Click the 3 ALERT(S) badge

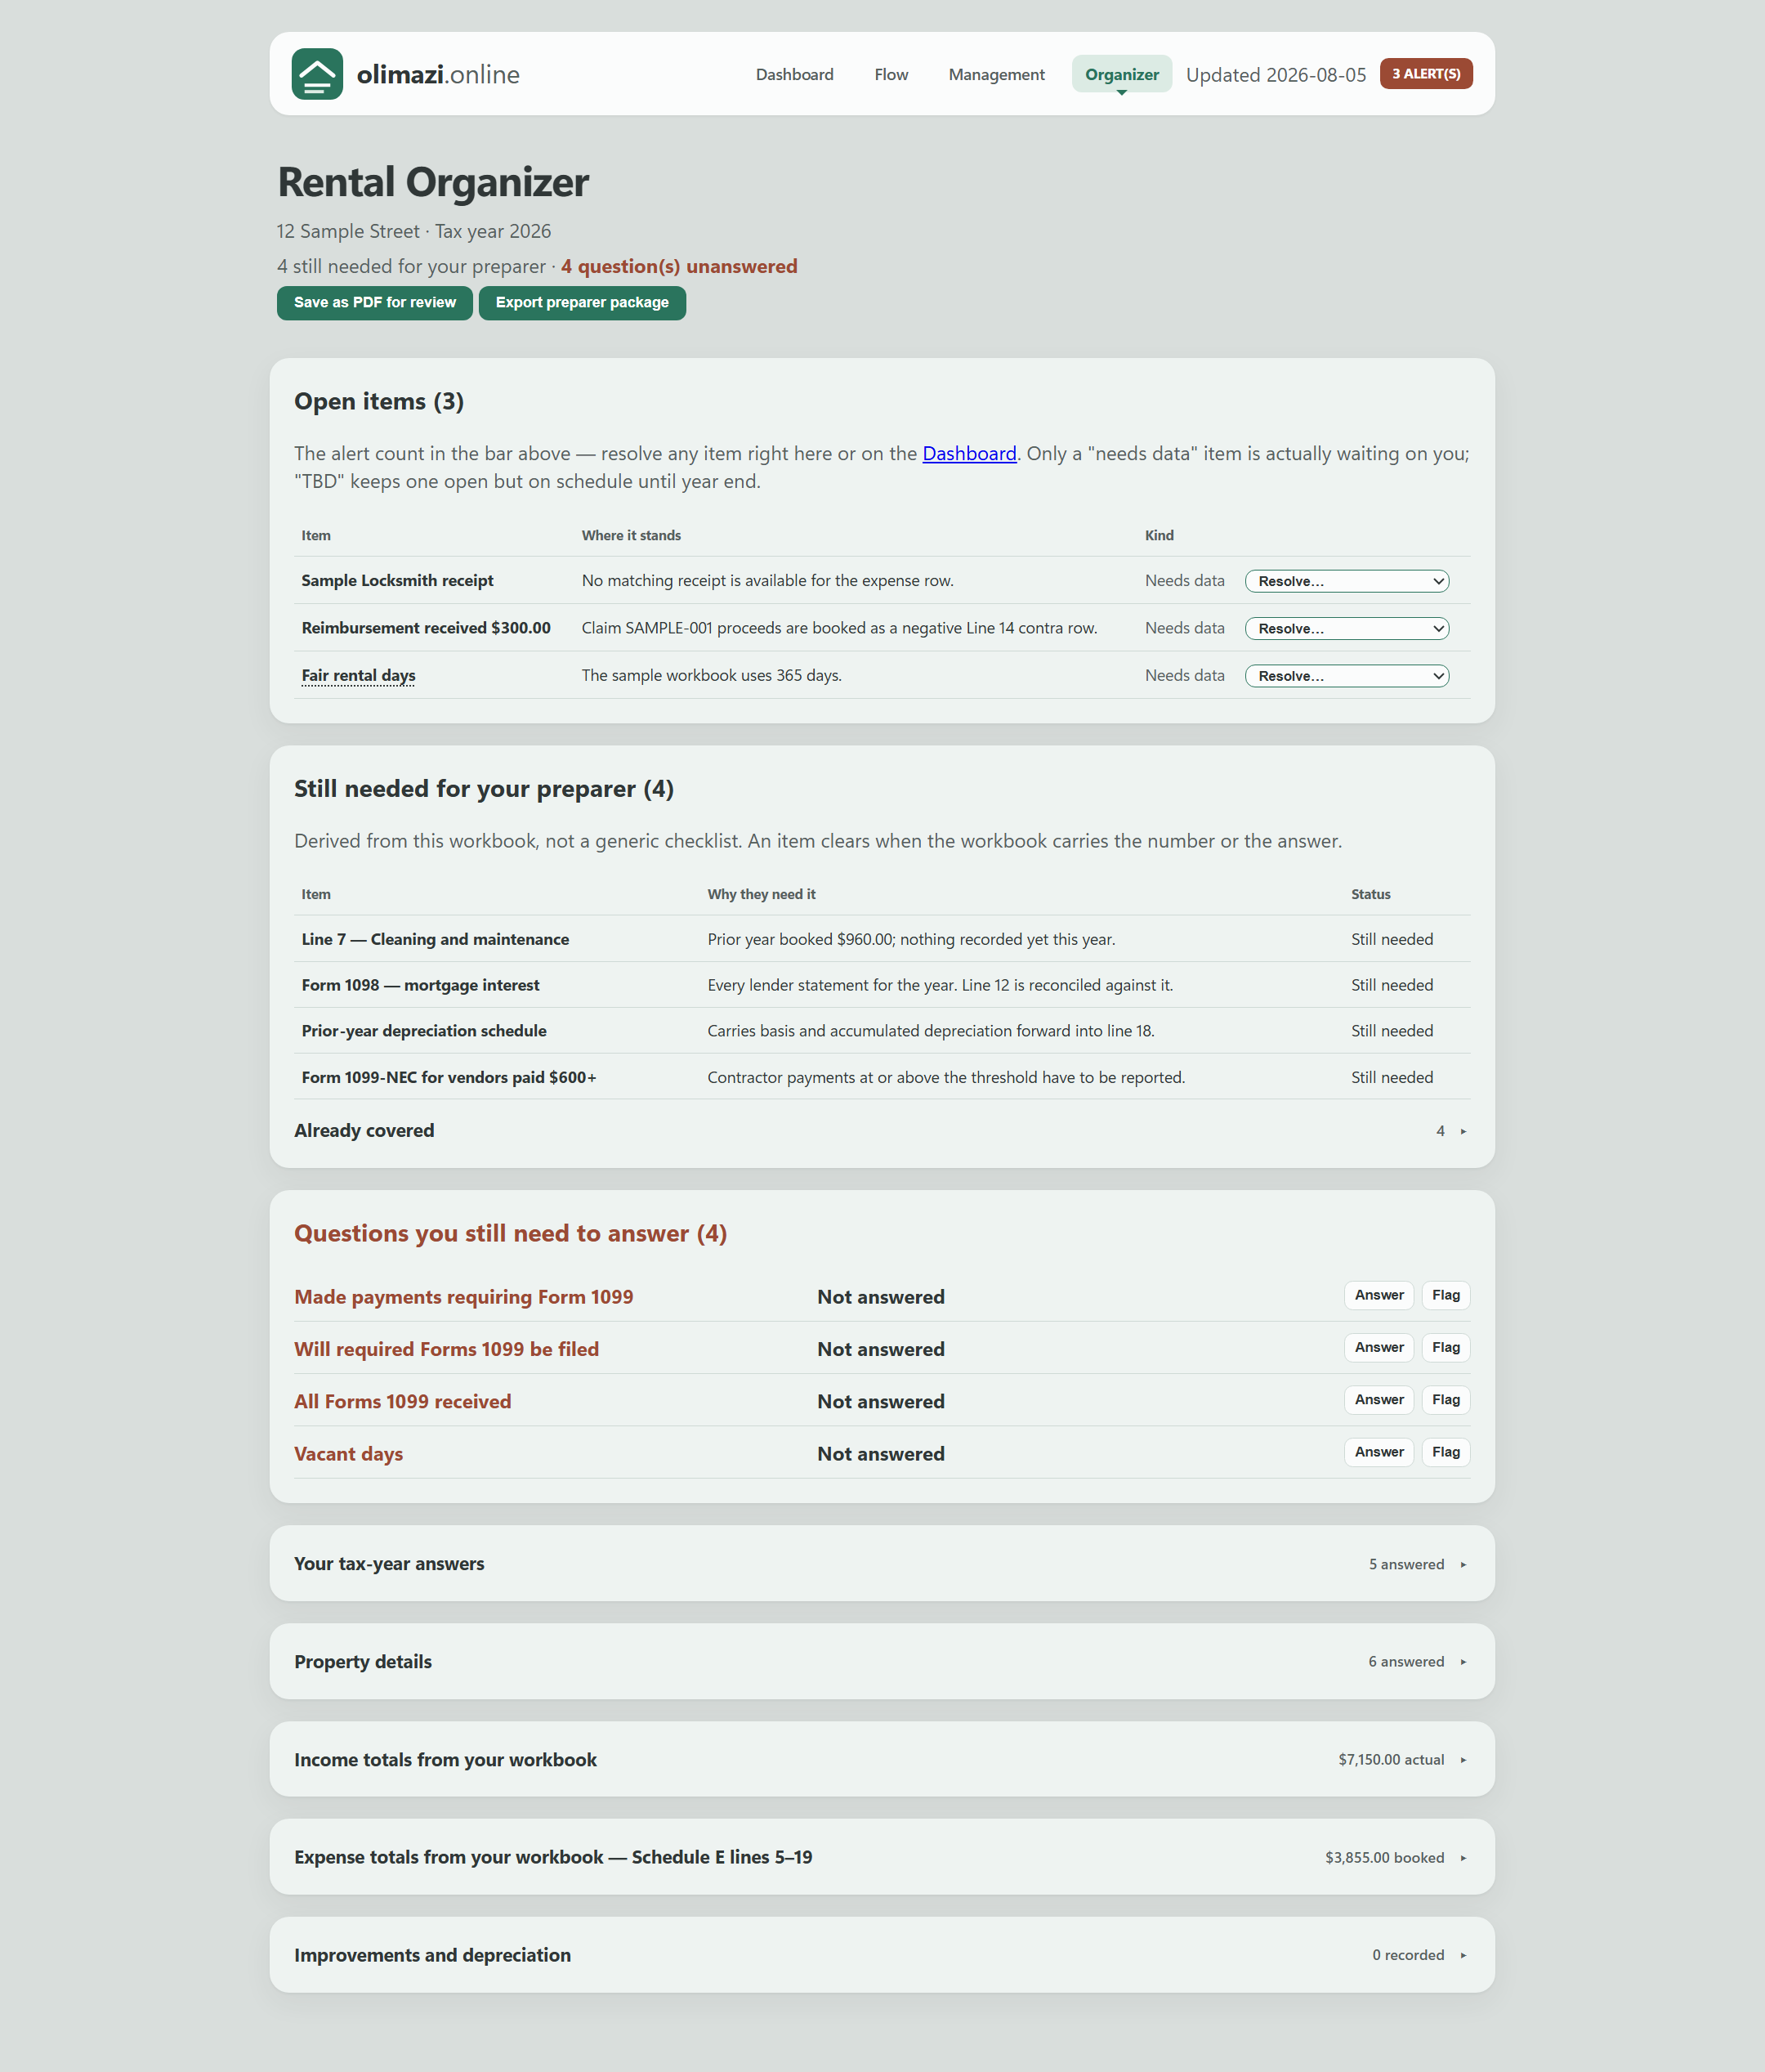1426,74
